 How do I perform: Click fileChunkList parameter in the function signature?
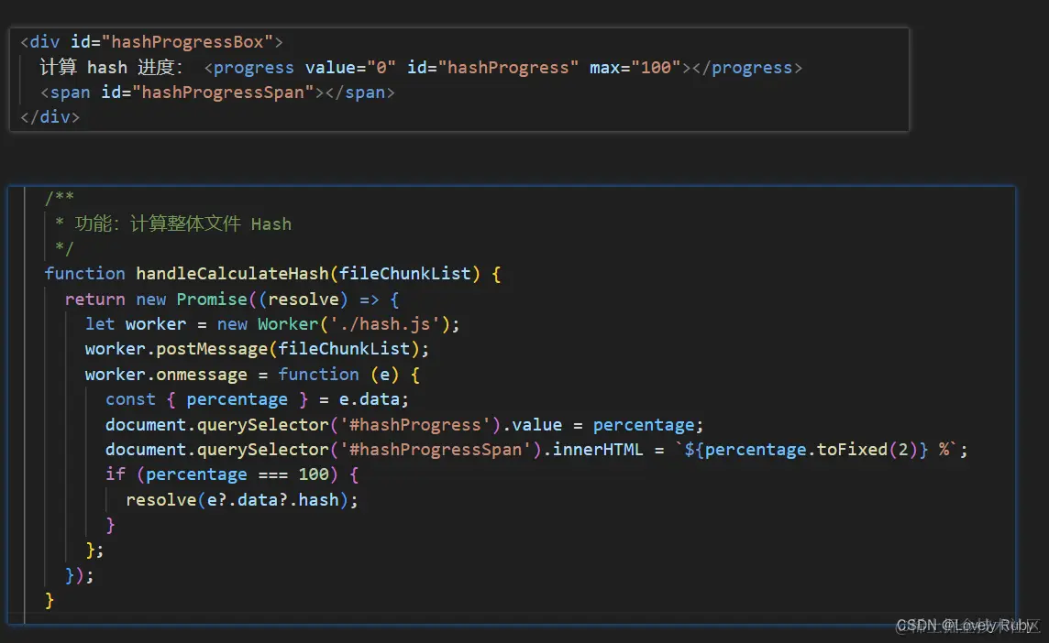point(404,273)
